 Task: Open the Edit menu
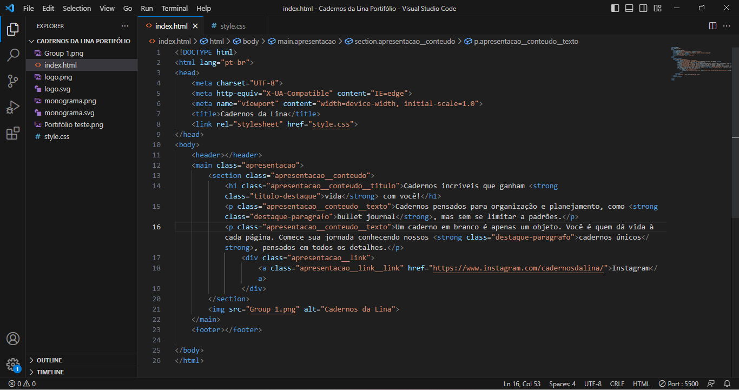click(48, 8)
